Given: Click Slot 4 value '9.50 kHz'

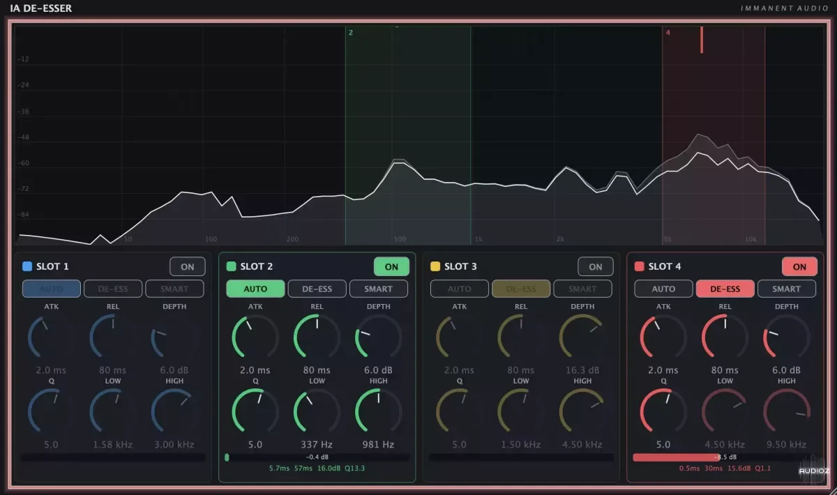Looking at the screenshot, I should click(x=787, y=444).
